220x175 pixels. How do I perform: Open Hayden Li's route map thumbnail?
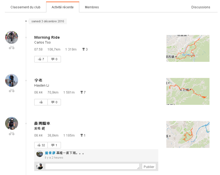(x=188, y=91)
